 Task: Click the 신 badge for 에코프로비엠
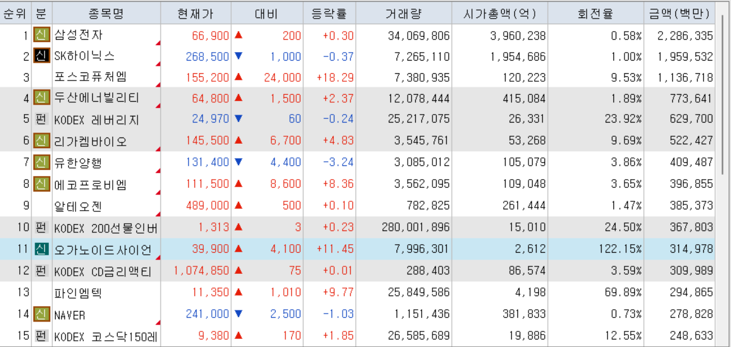point(42,184)
